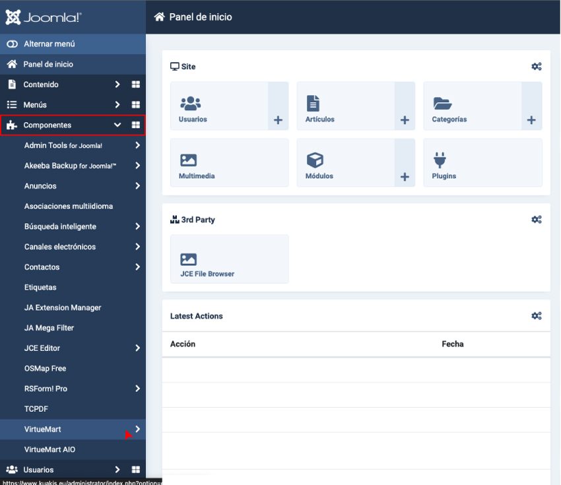Image resolution: width=561 pixels, height=485 pixels.
Task: Open 3rd Party module settings gear
Action: tap(537, 220)
